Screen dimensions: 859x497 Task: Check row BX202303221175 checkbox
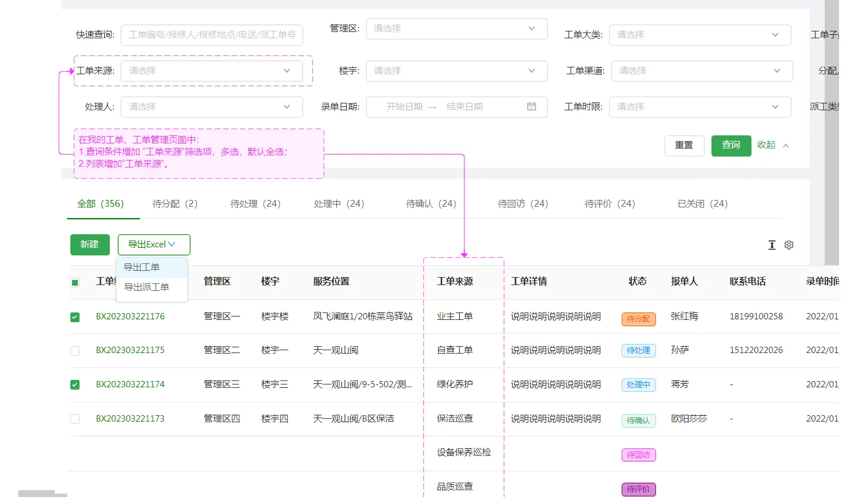tap(75, 351)
